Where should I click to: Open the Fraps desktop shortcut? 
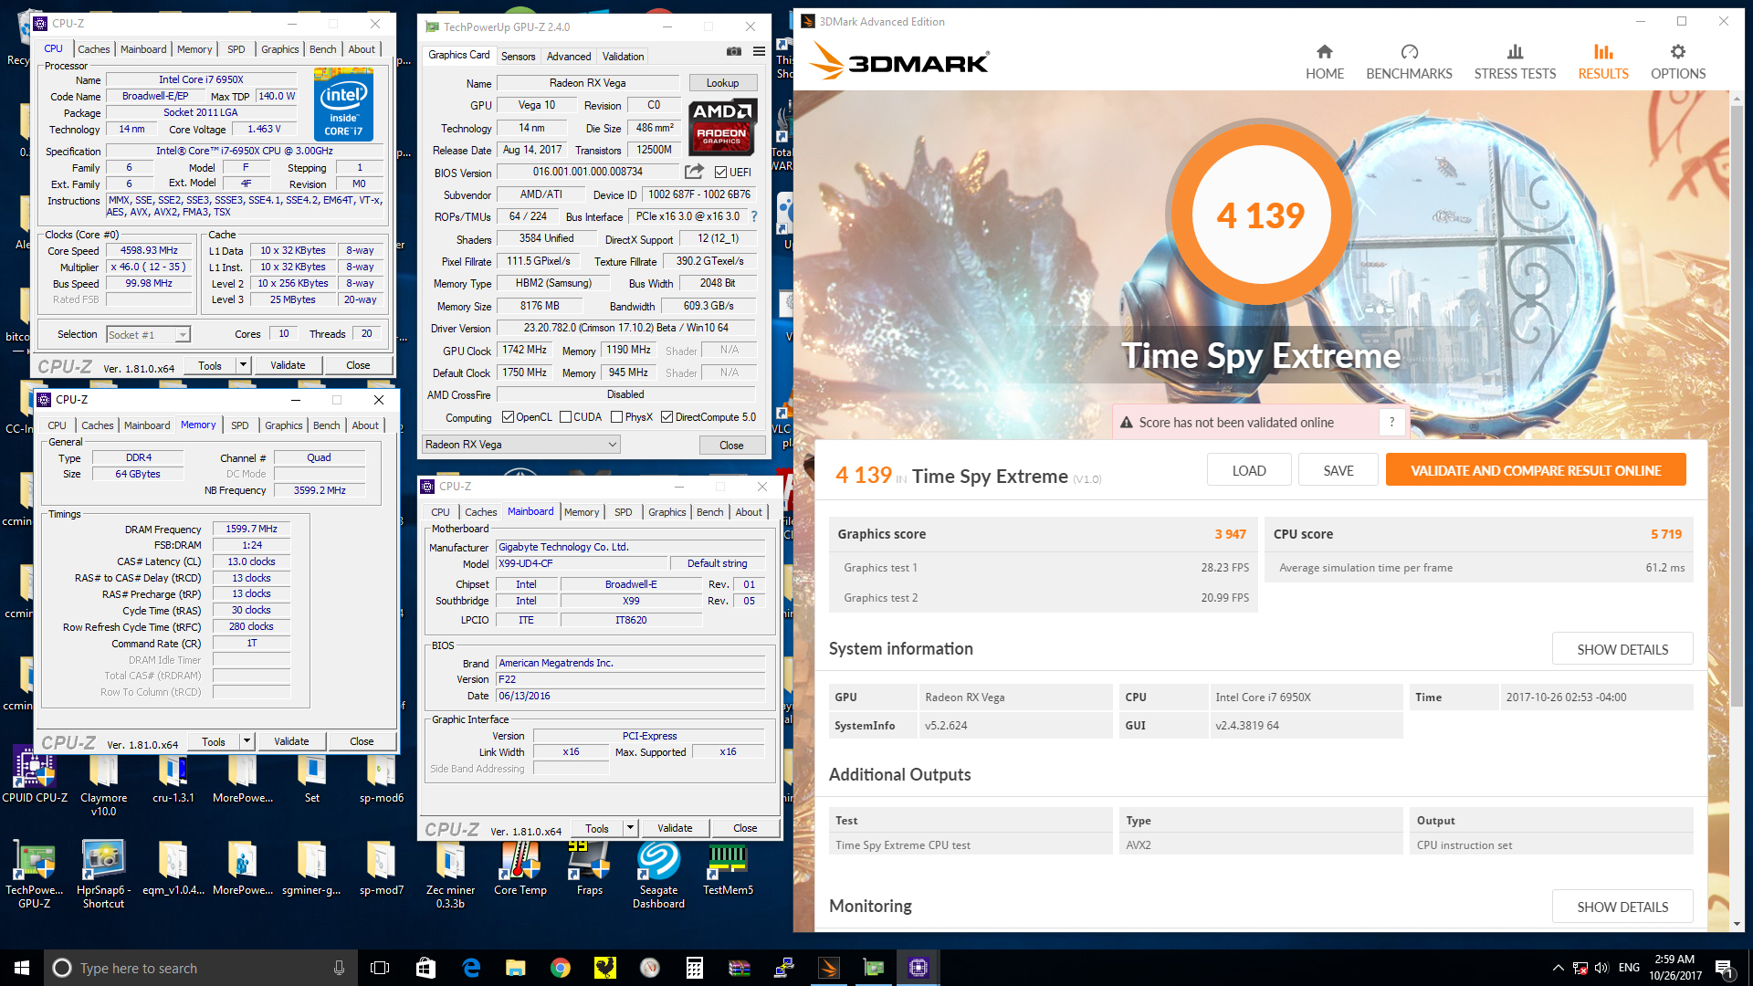coord(590,868)
